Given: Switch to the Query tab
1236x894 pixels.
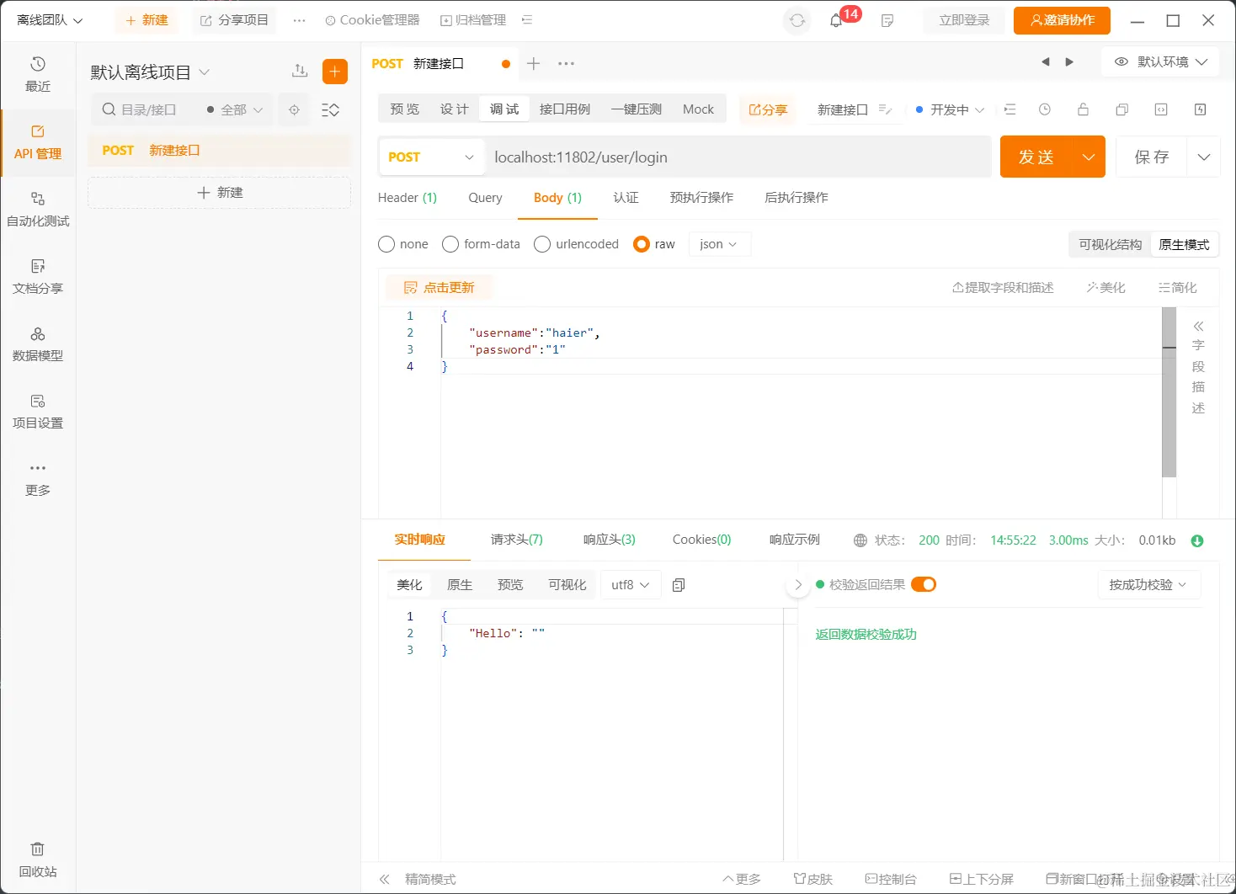Looking at the screenshot, I should click(x=485, y=198).
